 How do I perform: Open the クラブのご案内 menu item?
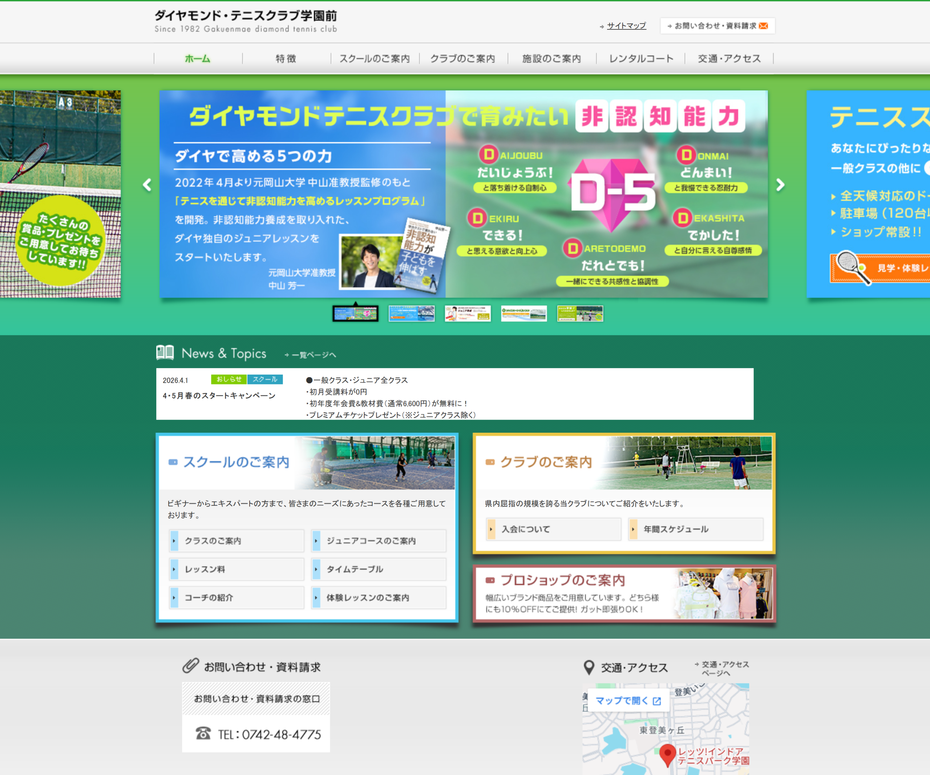coord(463,58)
